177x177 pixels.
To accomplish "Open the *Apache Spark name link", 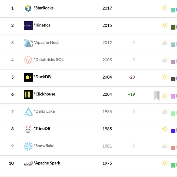I will click(x=47, y=163).
